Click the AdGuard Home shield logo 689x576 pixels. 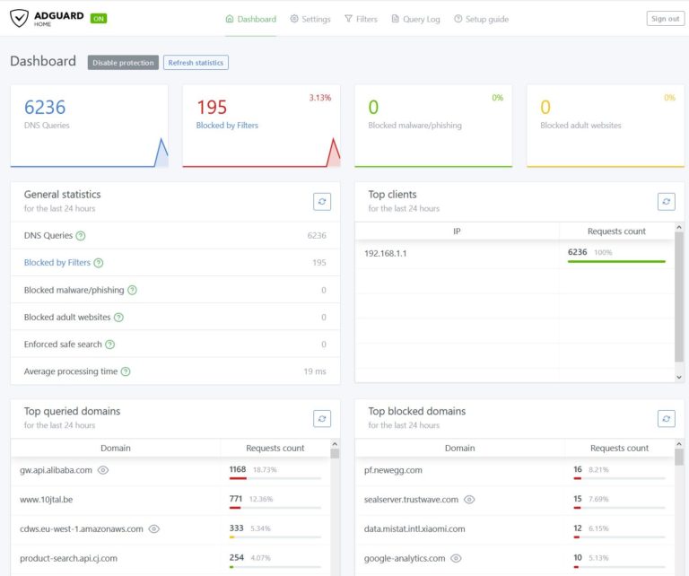(21, 18)
